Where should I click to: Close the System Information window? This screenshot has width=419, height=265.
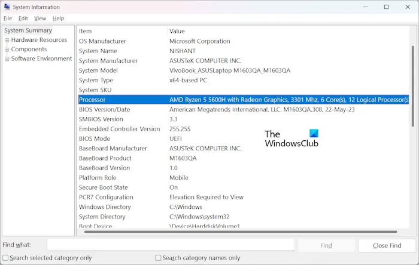[408, 7]
